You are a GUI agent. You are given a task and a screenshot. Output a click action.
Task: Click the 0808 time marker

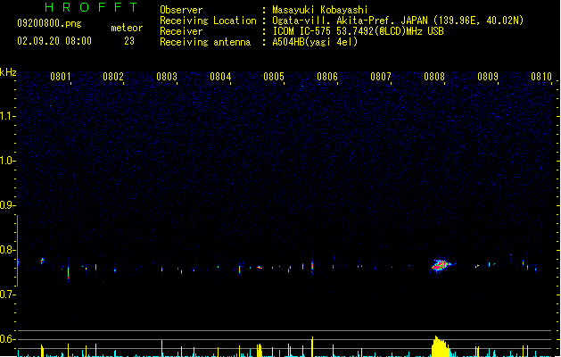point(434,76)
